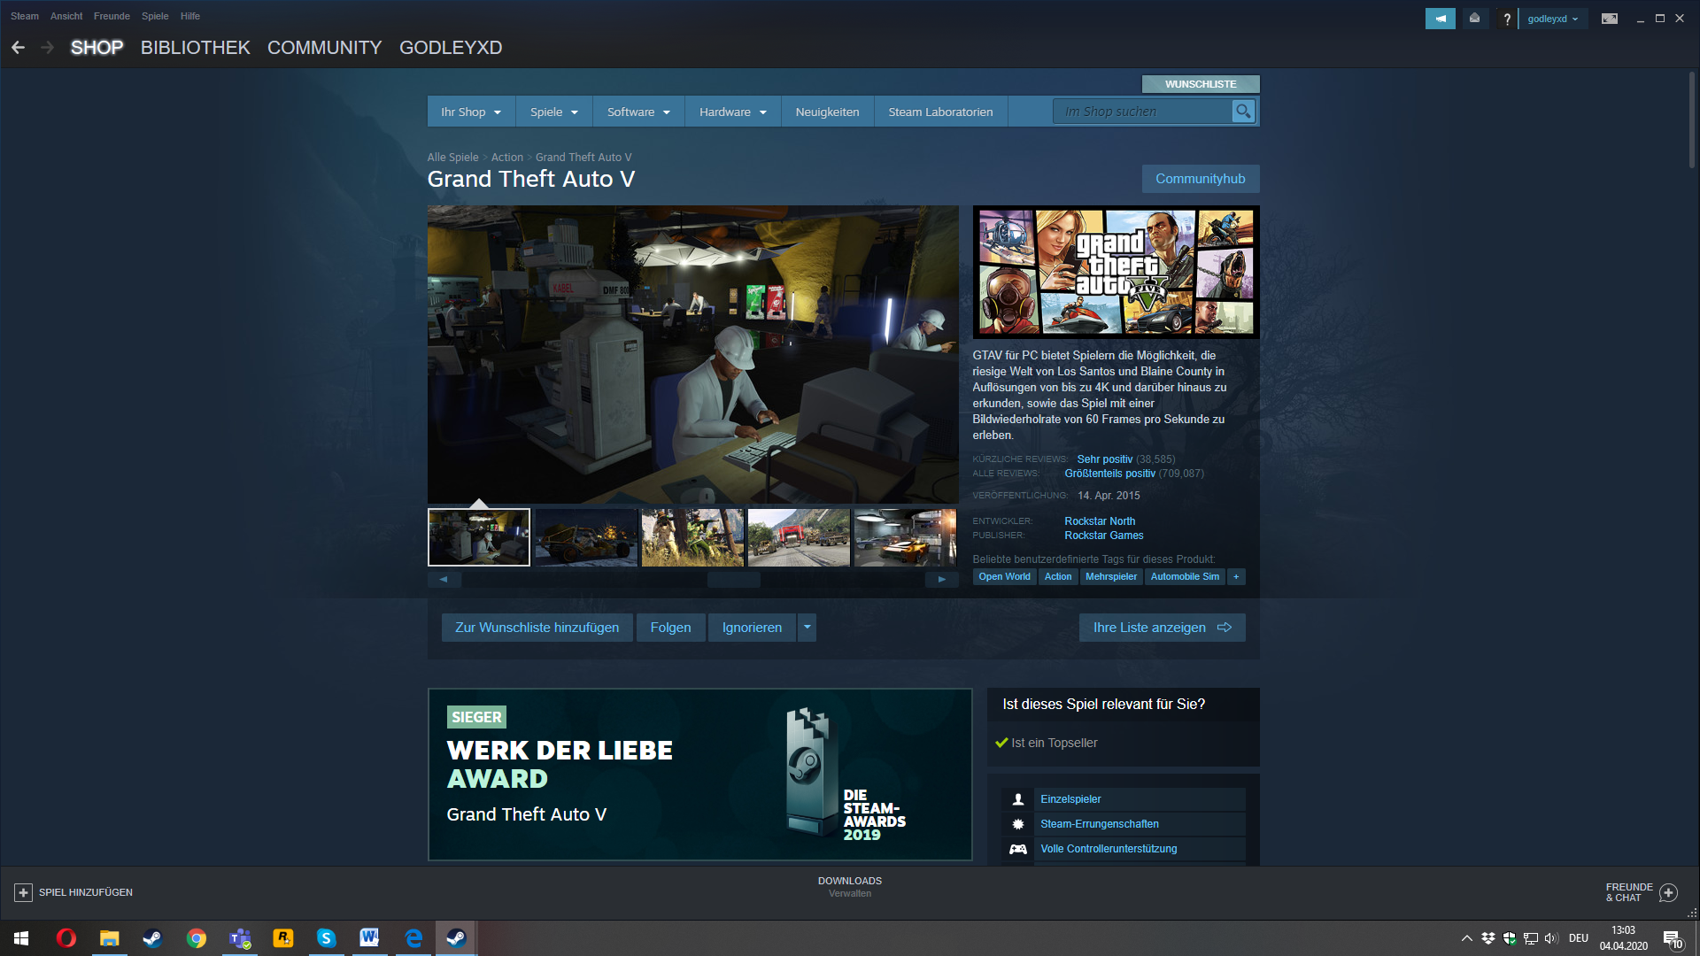Open the Ansicht menu

pos(66,16)
